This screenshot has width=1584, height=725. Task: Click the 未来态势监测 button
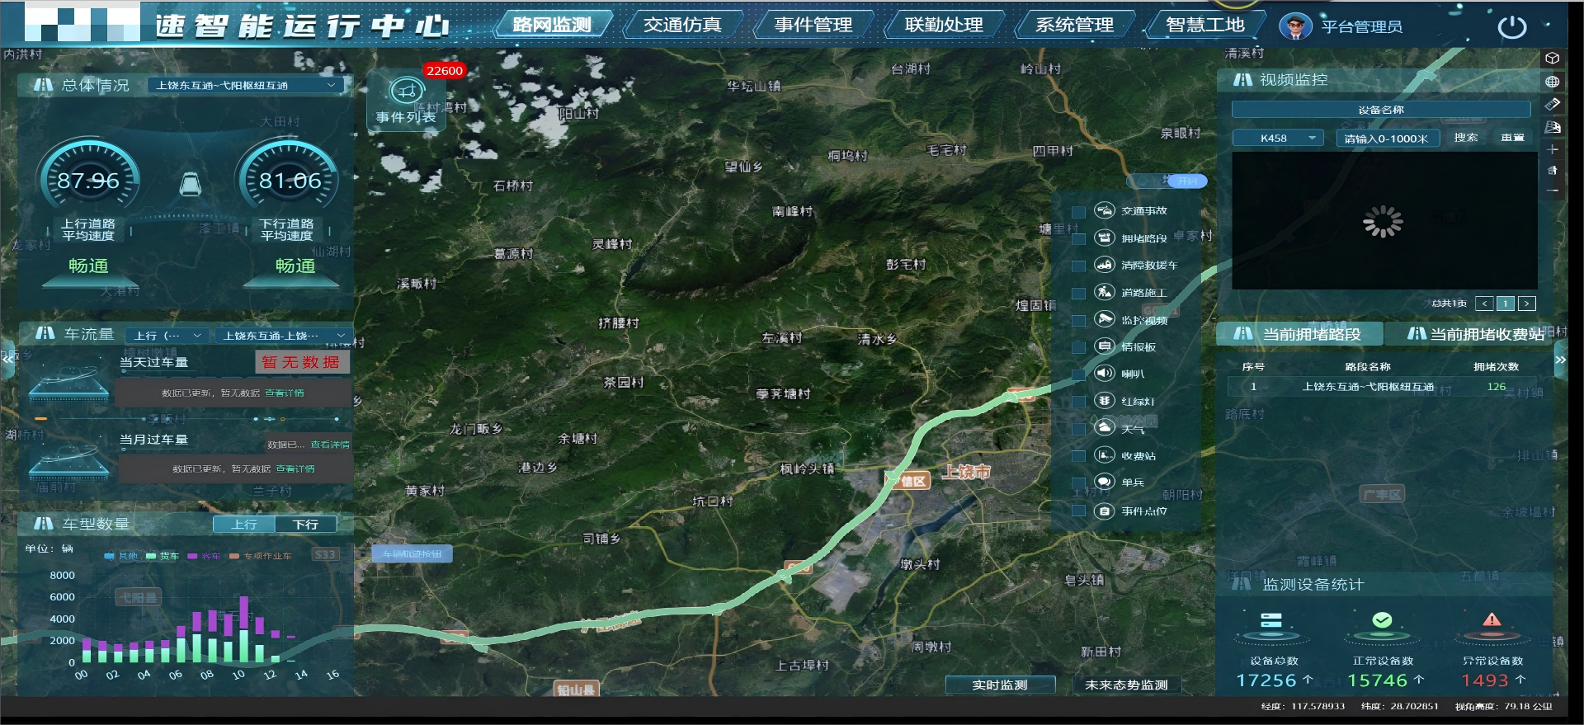point(1125,685)
